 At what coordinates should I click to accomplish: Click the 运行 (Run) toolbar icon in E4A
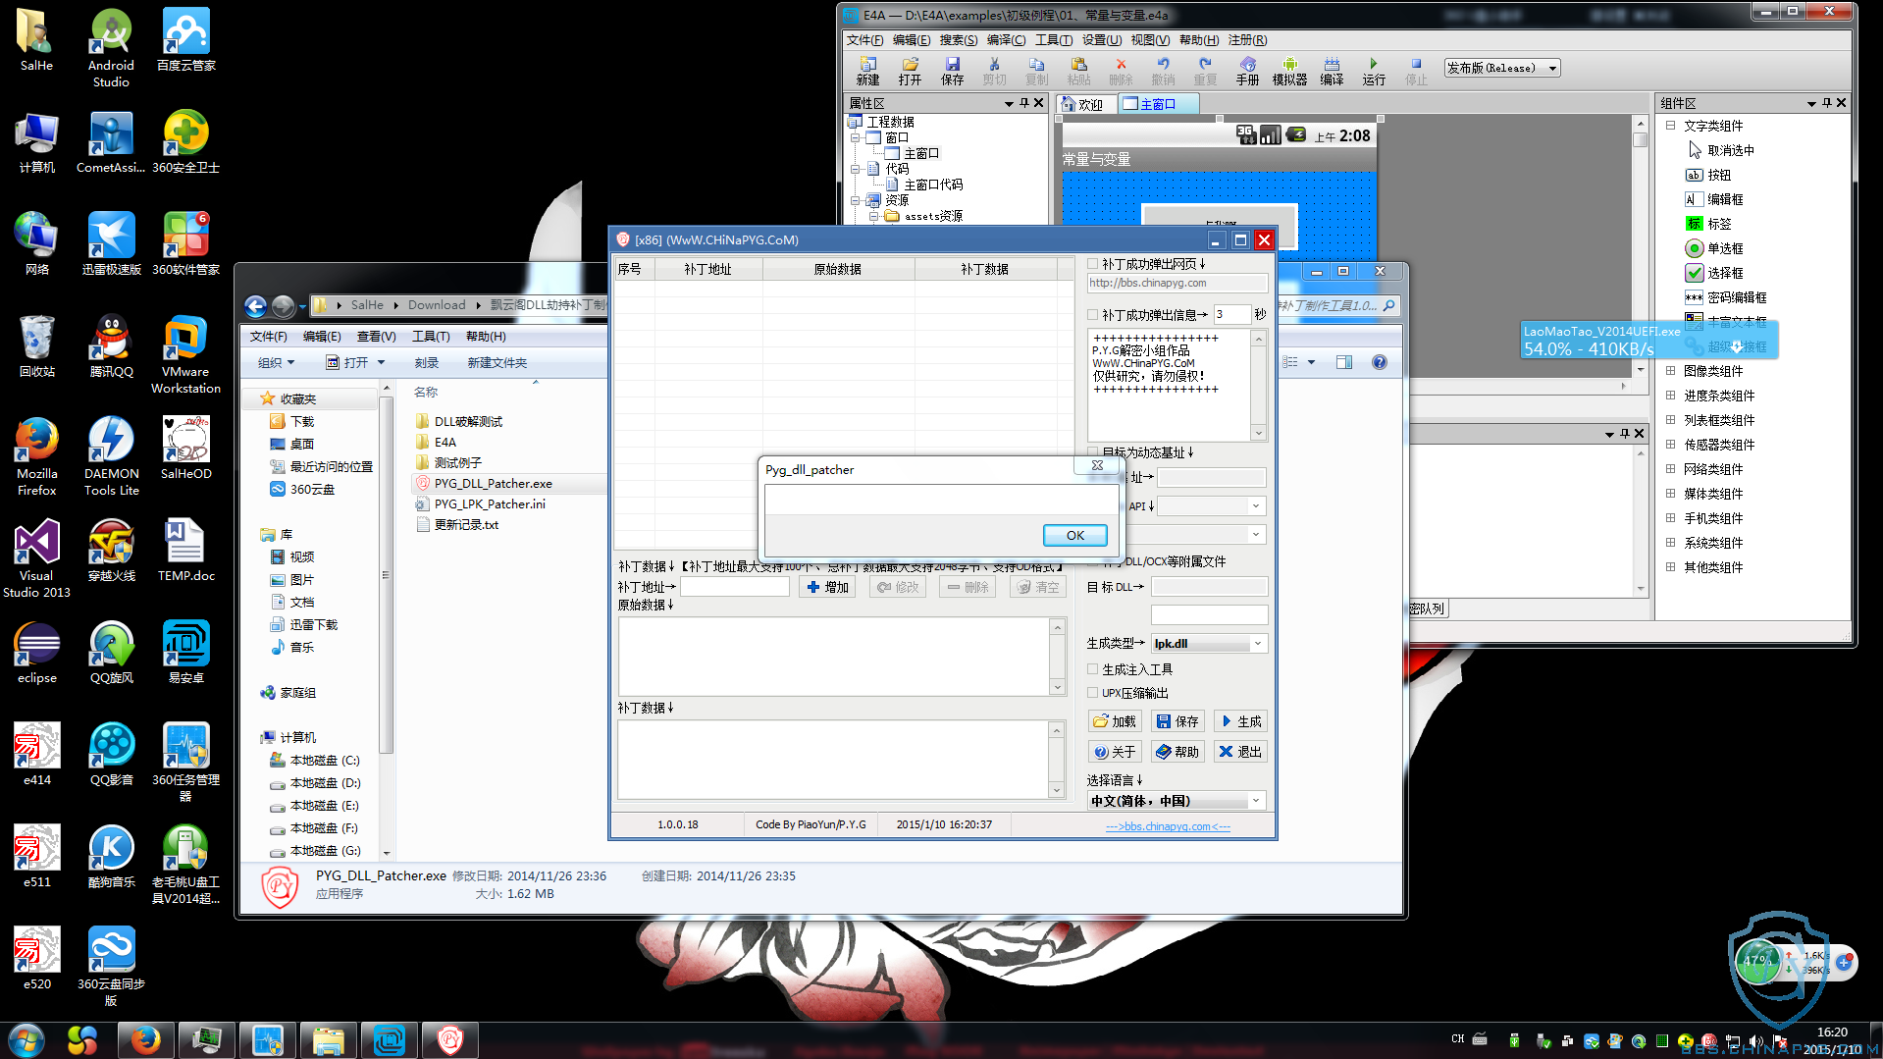pos(1374,71)
